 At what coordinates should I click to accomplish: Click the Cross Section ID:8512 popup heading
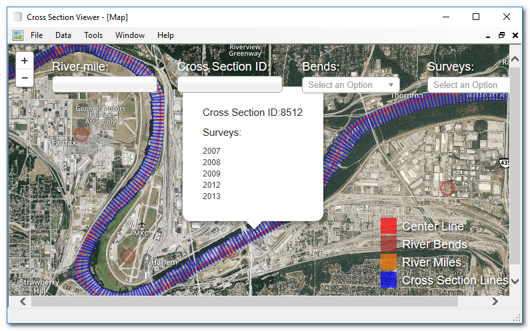pos(253,113)
